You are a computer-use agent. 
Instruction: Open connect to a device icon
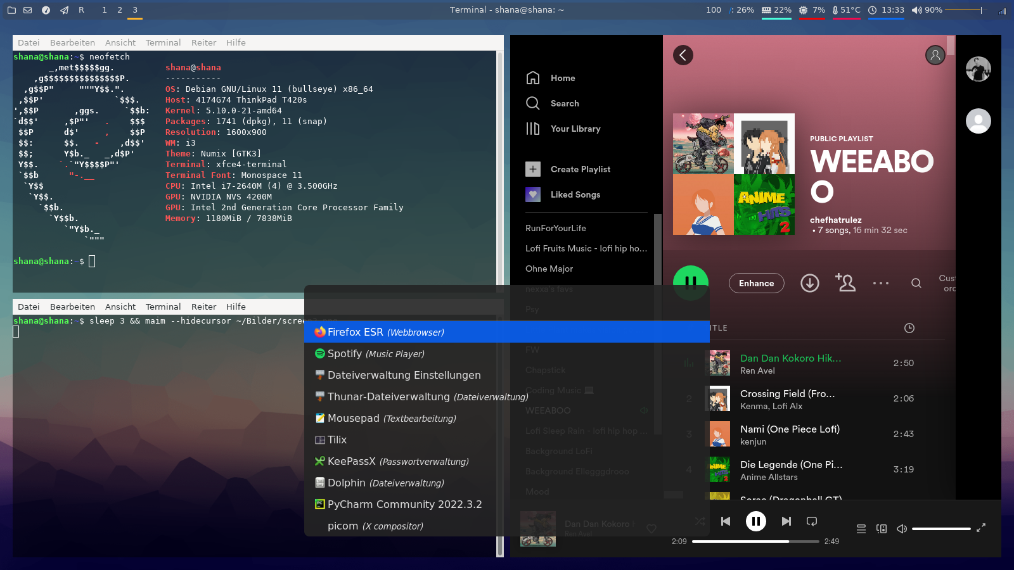882,529
